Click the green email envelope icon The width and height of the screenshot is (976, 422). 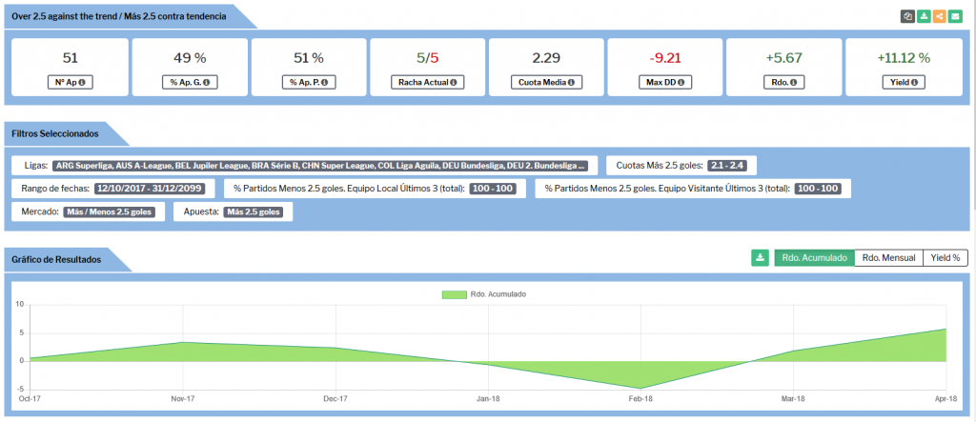click(956, 16)
